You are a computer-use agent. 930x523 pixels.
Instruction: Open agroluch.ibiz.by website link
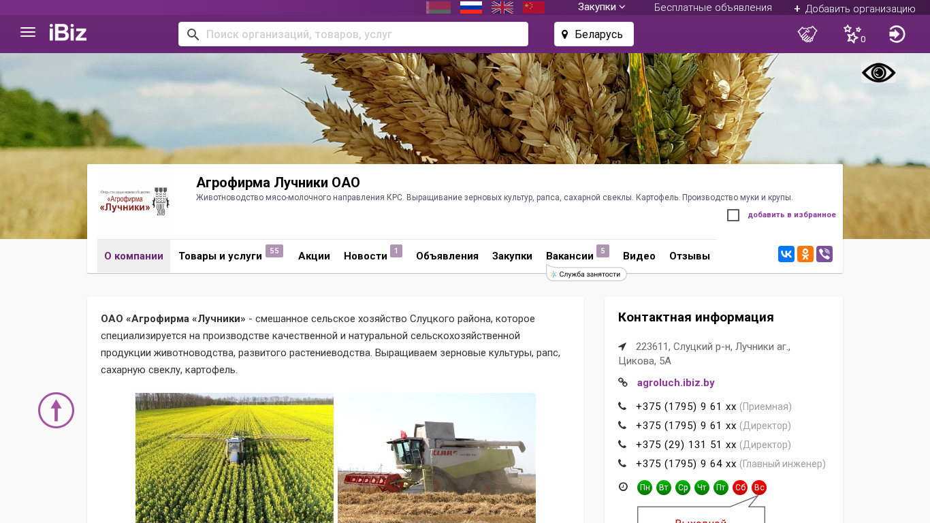point(675,383)
